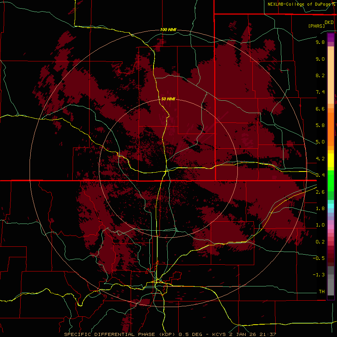This screenshot has width=337, height=337.
Task: Pick the bright green band of color bar
Action: 331,180
